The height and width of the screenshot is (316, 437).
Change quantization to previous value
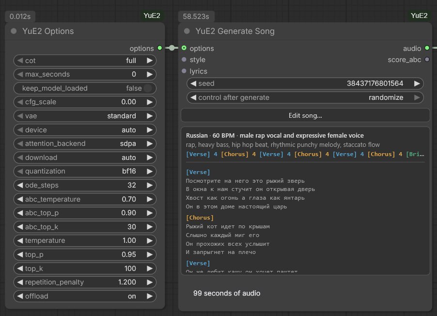point(20,171)
